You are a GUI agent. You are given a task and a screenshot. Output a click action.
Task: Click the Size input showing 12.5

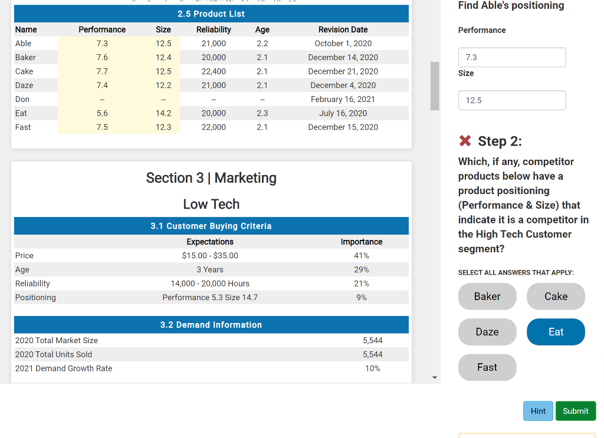pos(512,100)
